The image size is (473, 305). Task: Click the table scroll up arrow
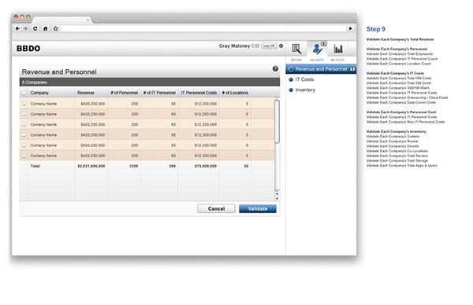pos(277,194)
